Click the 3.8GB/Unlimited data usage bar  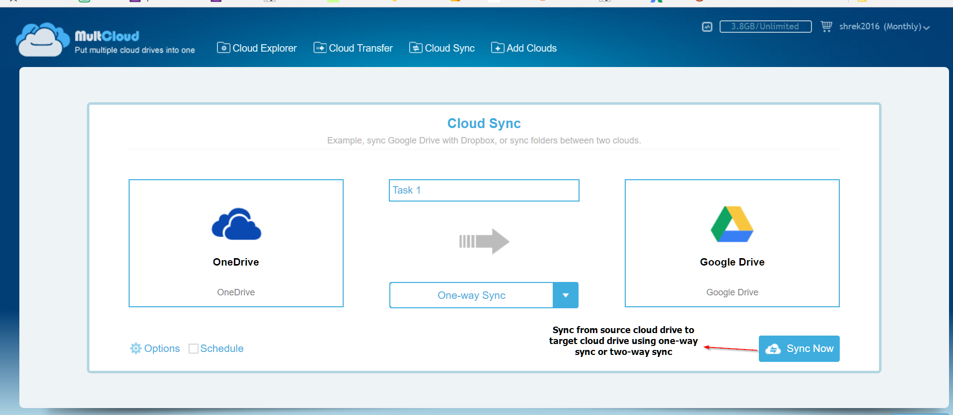(765, 26)
